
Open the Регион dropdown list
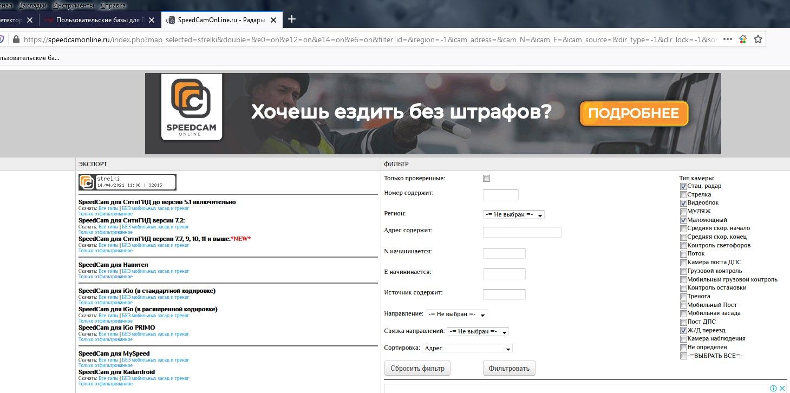click(x=513, y=214)
